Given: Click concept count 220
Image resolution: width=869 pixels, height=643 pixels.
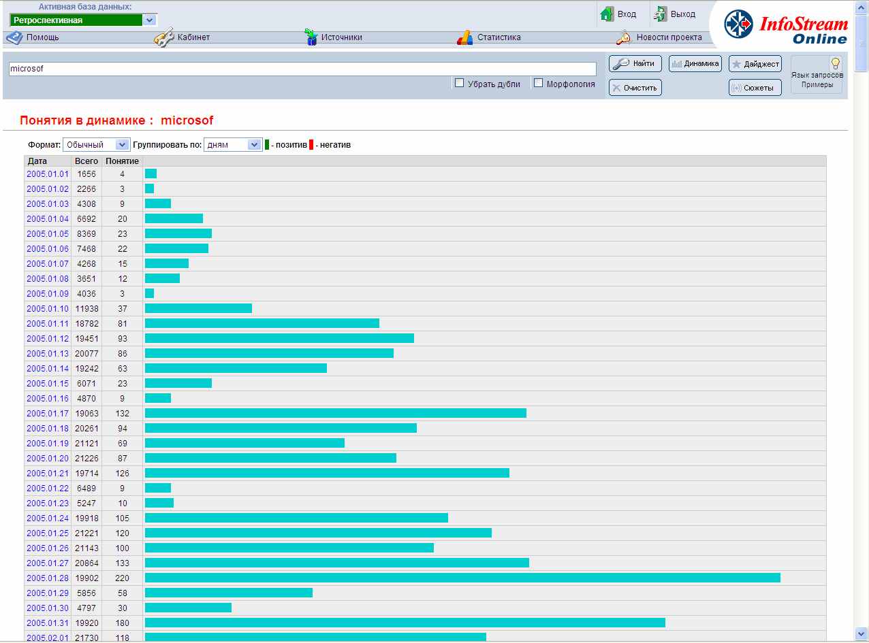Looking at the screenshot, I should click(123, 578).
